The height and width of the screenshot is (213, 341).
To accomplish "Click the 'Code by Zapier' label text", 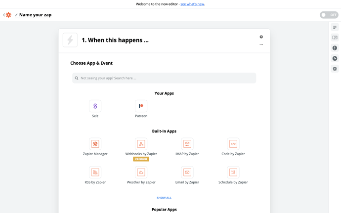I will [233, 154].
